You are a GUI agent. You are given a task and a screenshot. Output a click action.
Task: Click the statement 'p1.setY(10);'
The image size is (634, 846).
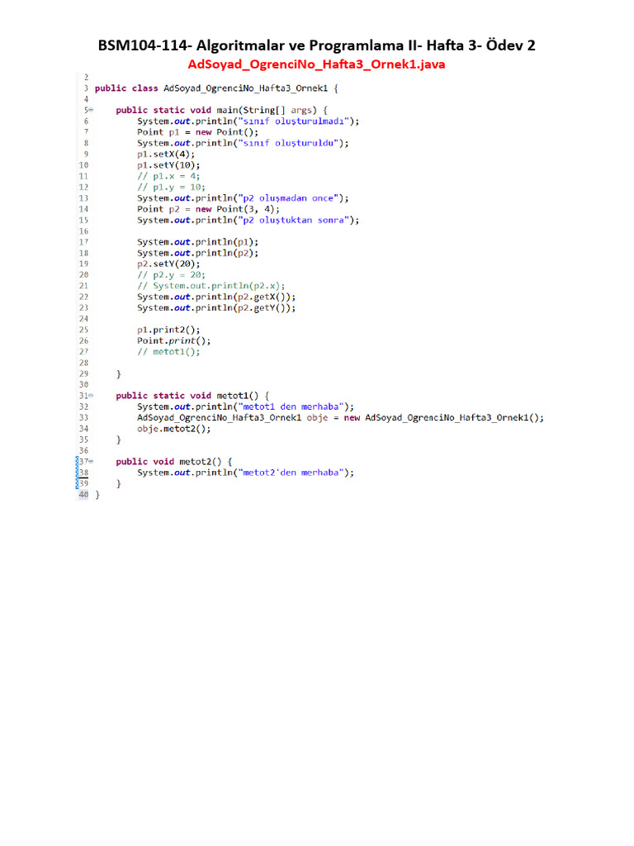click(168, 165)
